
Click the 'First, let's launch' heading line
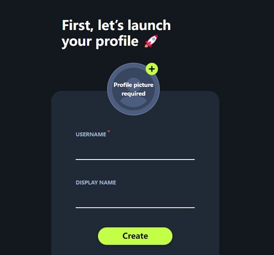pos(116,25)
